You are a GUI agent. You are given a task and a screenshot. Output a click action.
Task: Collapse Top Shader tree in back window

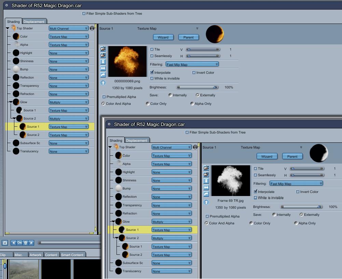click(8, 28)
